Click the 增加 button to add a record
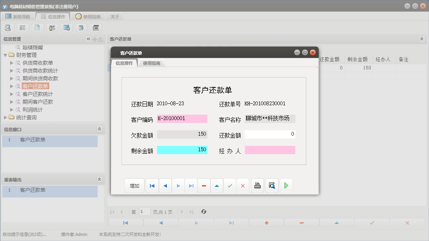 (134, 186)
